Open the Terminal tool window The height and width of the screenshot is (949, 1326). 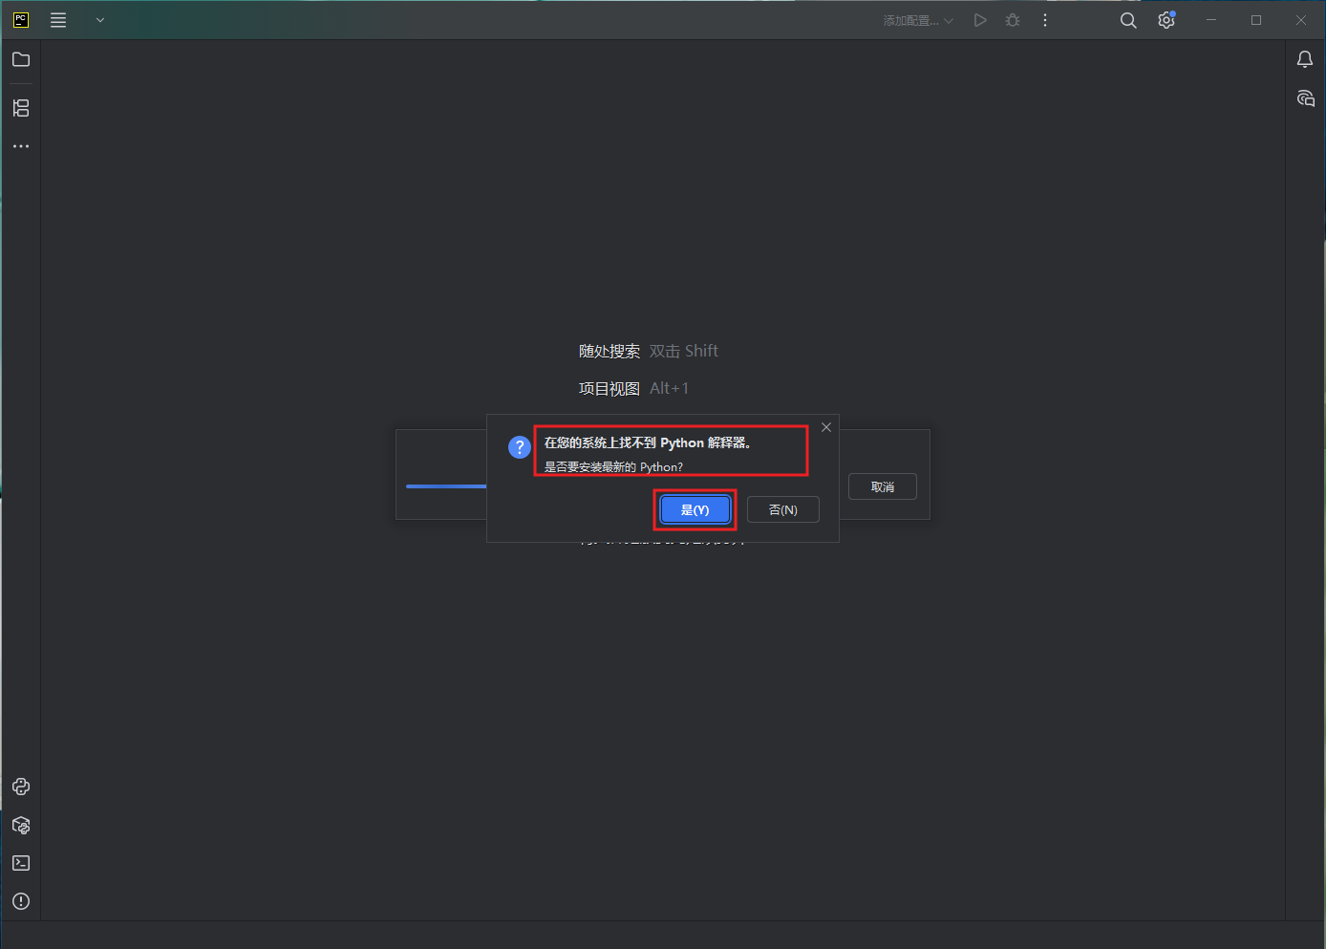[x=21, y=863]
